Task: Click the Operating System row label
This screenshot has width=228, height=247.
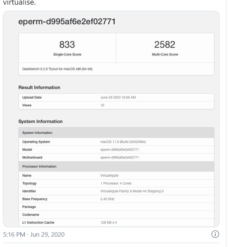Action: tap(36, 142)
